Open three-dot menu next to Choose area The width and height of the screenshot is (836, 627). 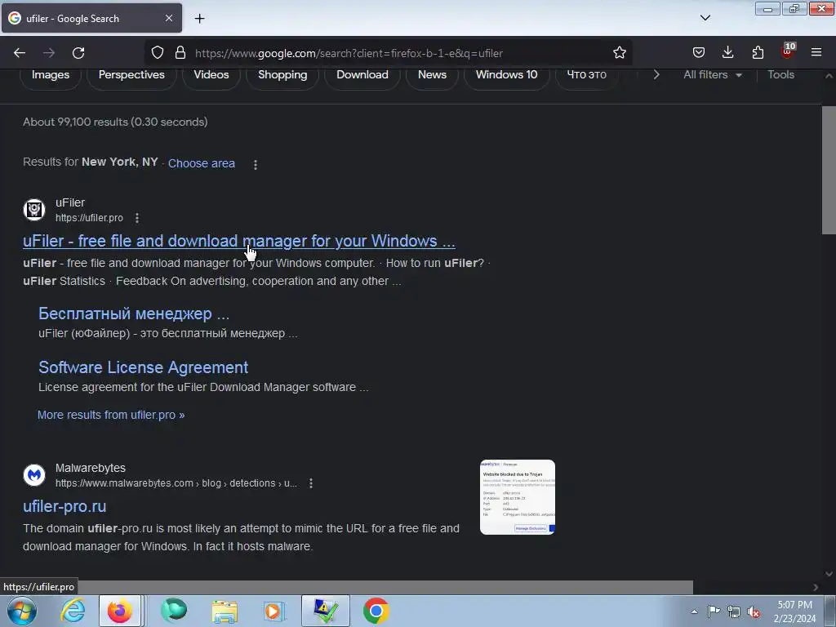(x=256, y=165)
